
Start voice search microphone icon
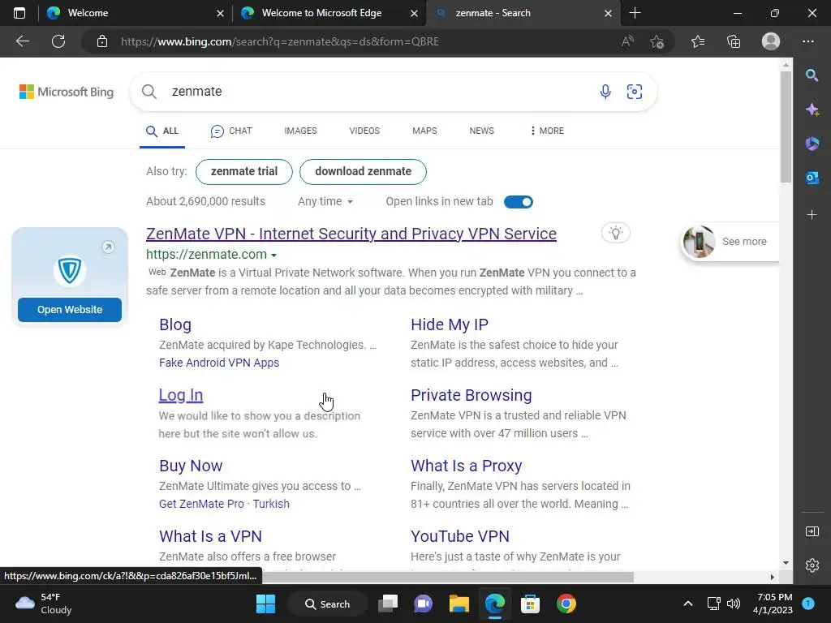tap(605, 92)
